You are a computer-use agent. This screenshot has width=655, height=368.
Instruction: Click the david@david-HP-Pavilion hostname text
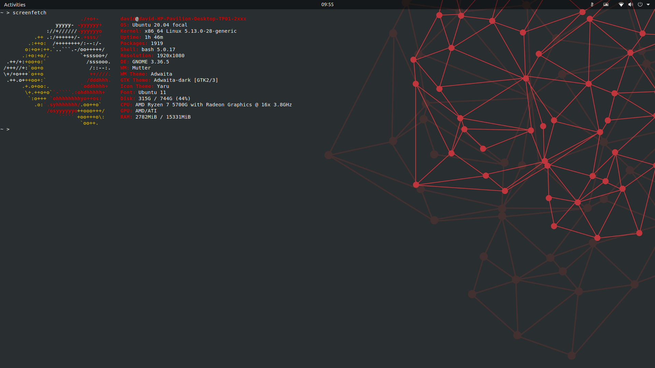coord(183,19)
